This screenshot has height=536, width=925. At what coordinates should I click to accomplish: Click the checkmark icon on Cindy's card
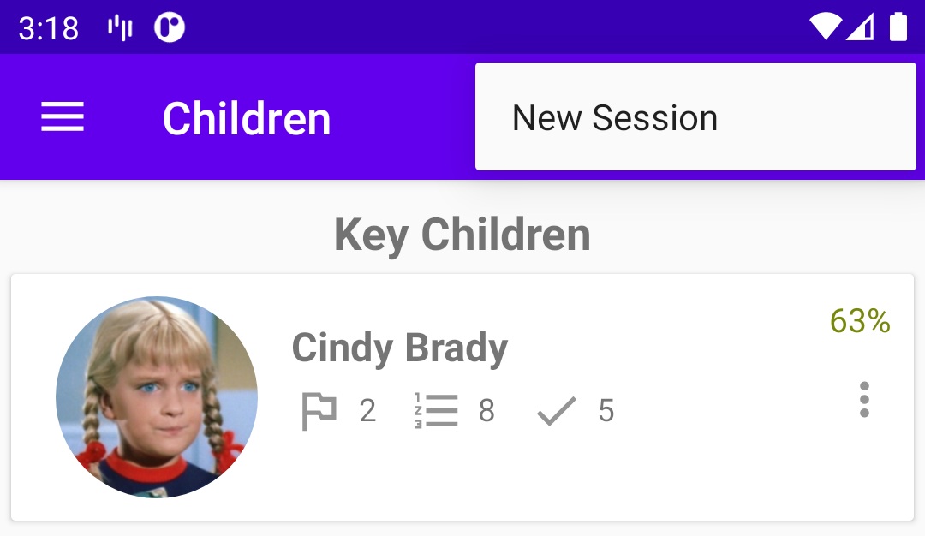click(x=557, y=412)
